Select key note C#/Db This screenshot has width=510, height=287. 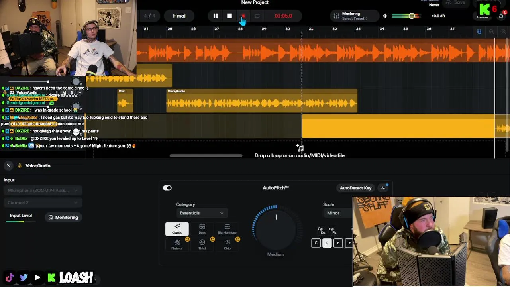coord(321,231)
